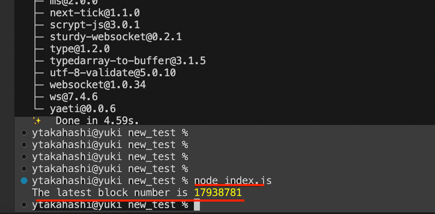Click the next-tick@1.1.0 package line
This screenshot has width=435, height=214.
[95, 13]
